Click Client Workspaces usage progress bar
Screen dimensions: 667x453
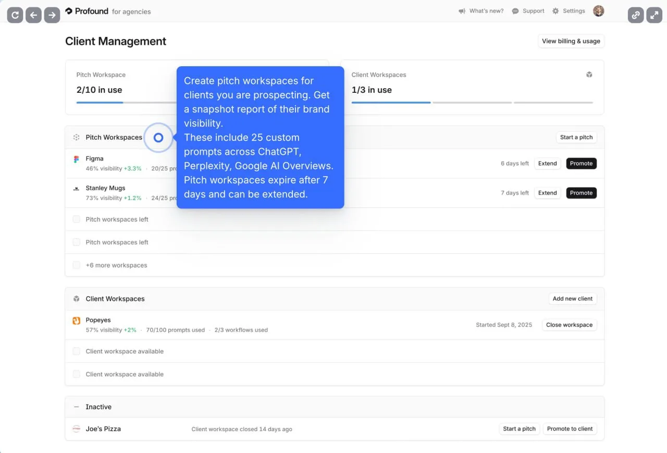pyautogui.click(x=472, y=103)
